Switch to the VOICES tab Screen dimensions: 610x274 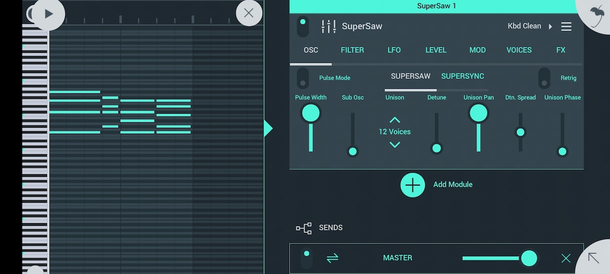coord(519,50)
